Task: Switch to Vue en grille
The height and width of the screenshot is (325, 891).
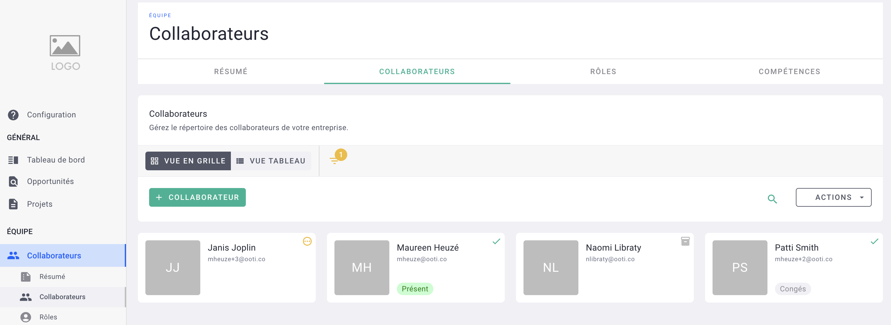Action: pyautogui.click(x=188, y=161)
